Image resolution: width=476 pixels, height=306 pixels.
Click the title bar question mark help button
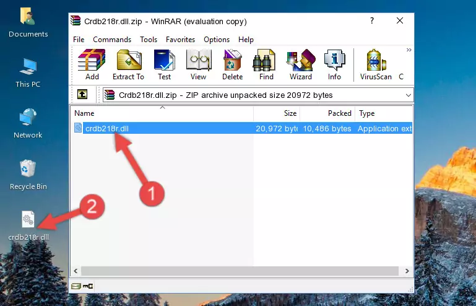[x=372, y=20]
